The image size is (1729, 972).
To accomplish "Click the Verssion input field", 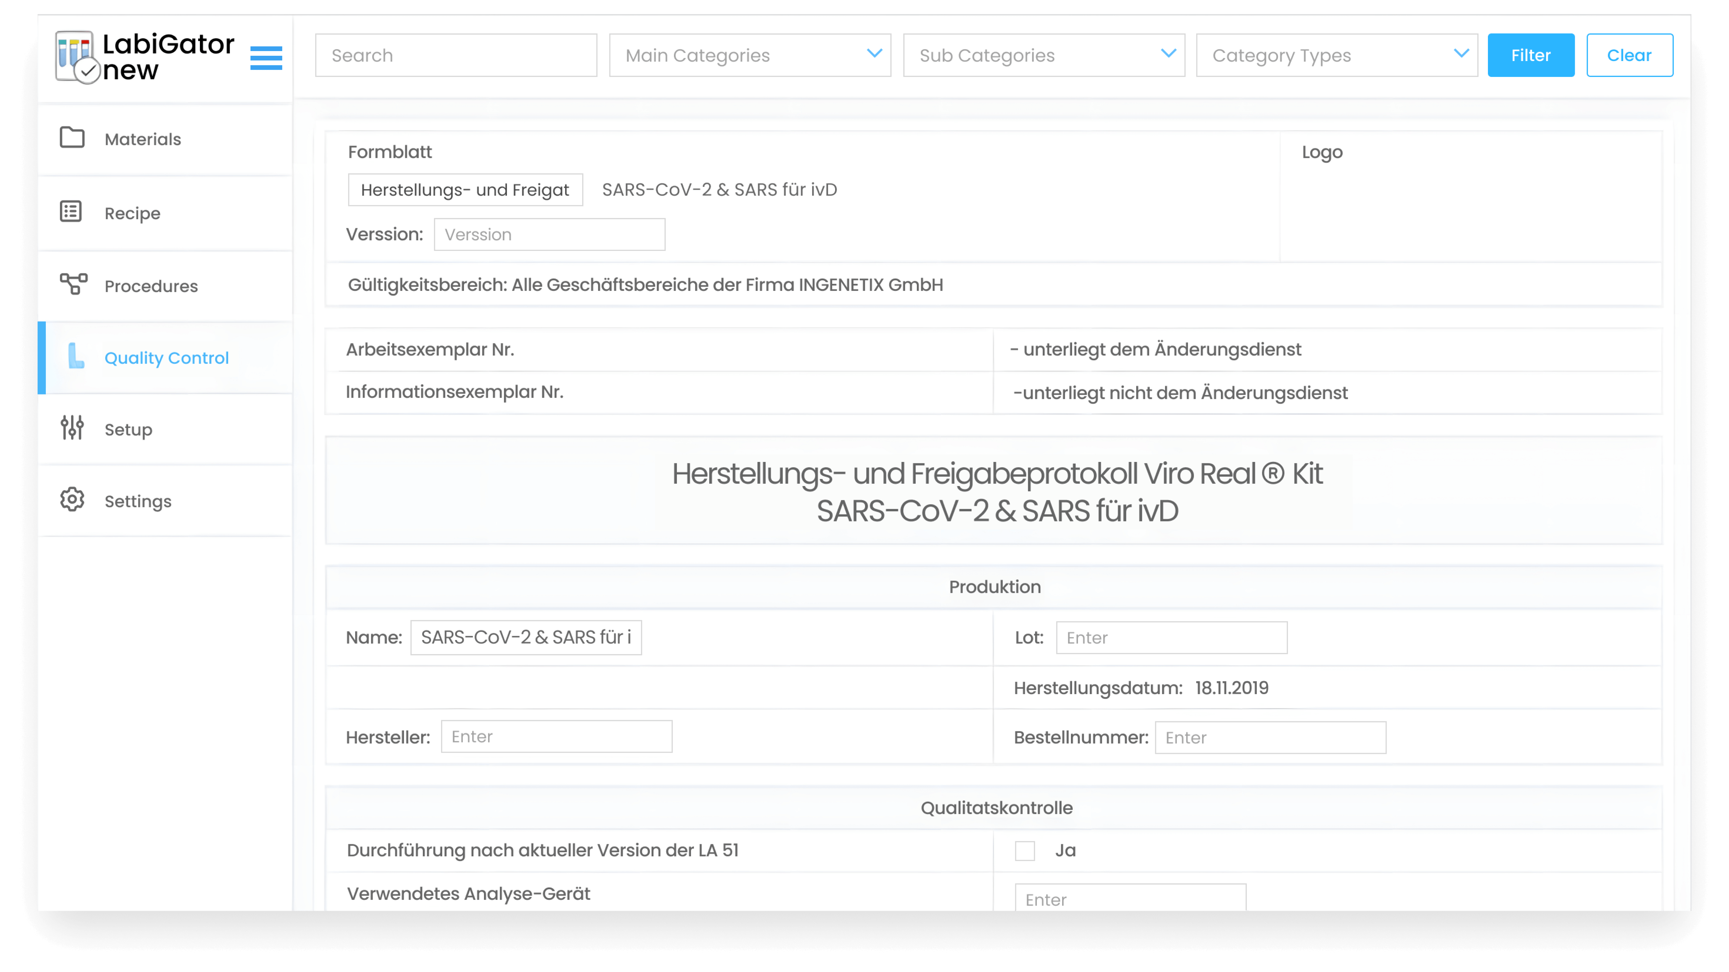I will [x=549, y=234].
